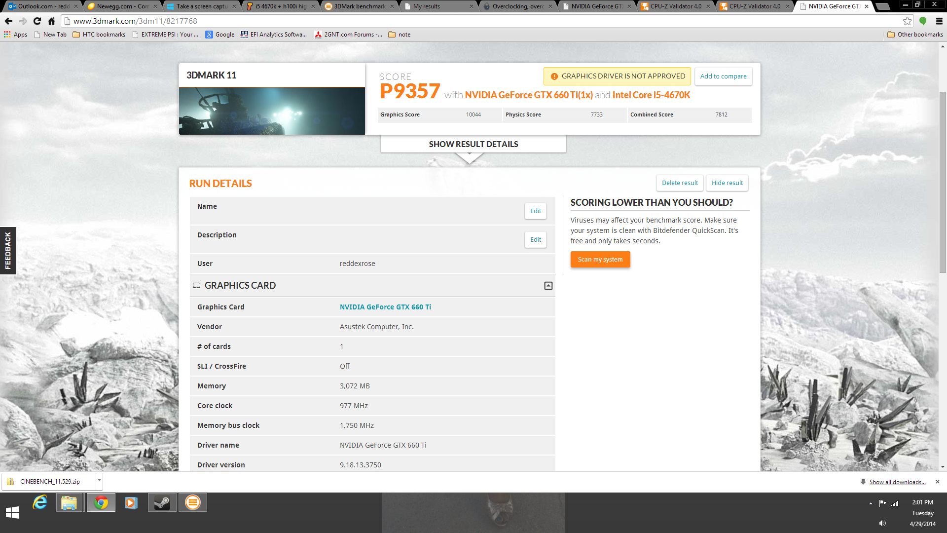
Task: Open HTC bookmarks folder
Action: (x=99, y=35)
